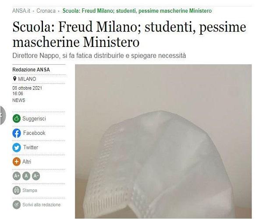Image resolution: width=263 pixels, height=219 pixels.
Task: Click the MILANO location pin icon
Action: [x=14, y=78]
